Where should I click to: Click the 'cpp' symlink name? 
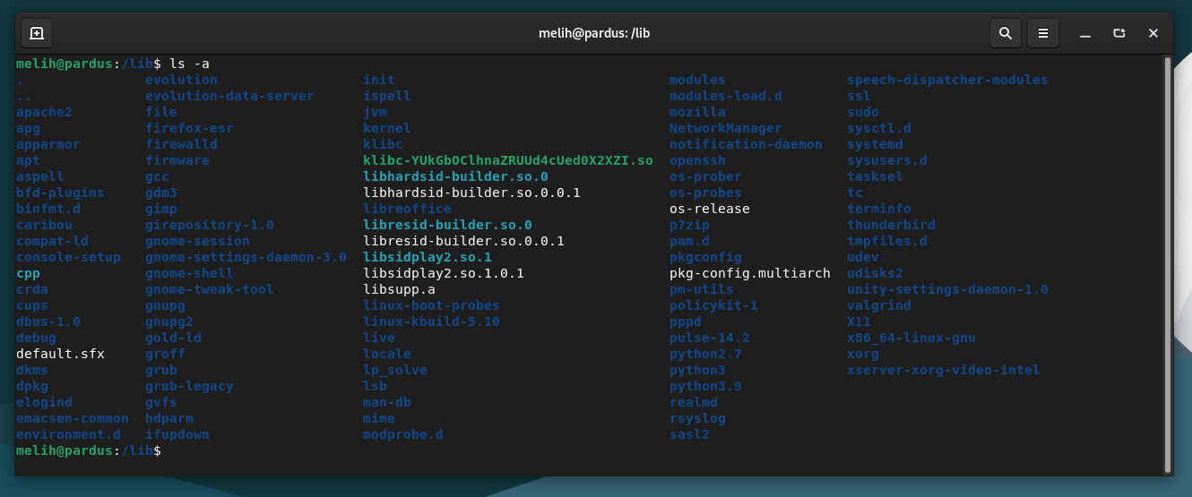(x=28, y=273)
